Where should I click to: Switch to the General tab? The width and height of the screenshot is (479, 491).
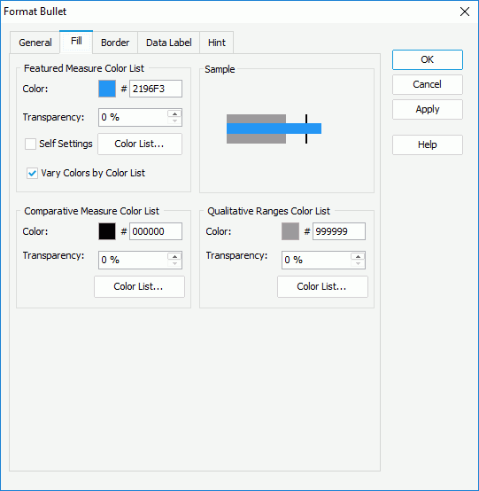pos(35,43)
